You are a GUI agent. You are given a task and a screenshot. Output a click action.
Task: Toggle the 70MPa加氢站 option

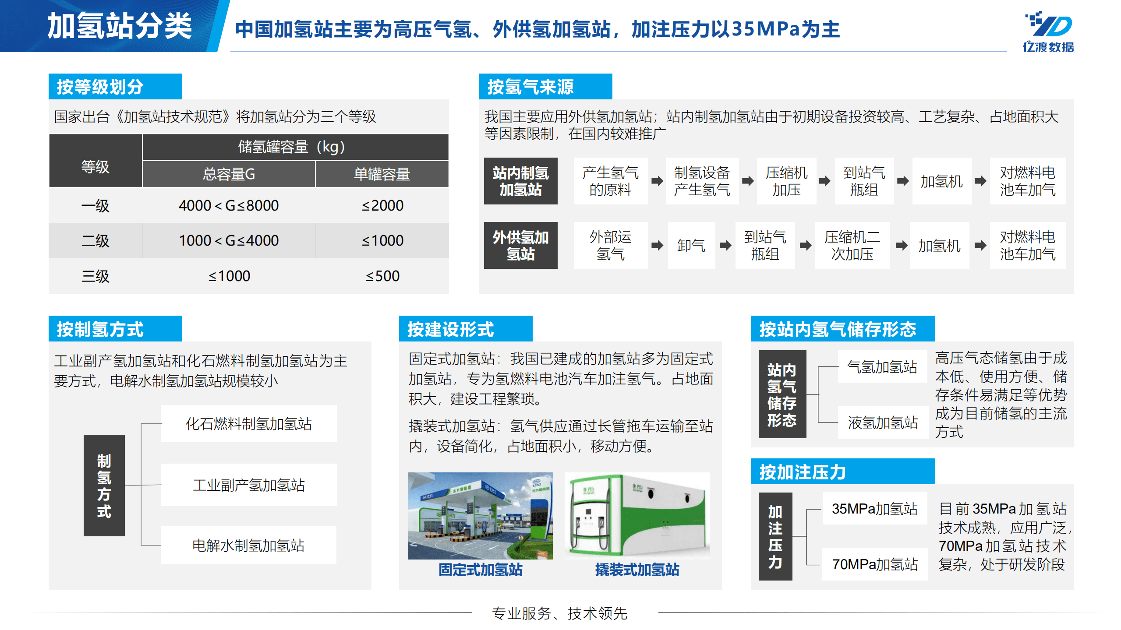(874, 564)
